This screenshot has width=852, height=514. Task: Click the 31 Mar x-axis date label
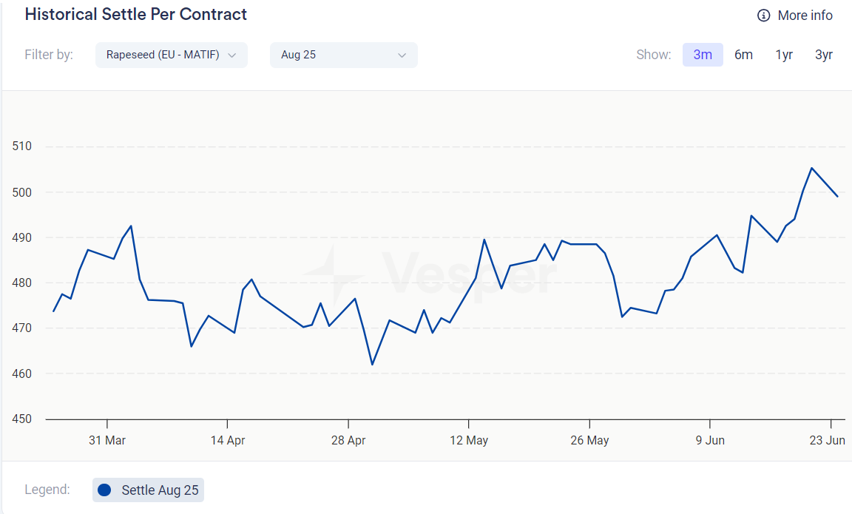point(107,440)
